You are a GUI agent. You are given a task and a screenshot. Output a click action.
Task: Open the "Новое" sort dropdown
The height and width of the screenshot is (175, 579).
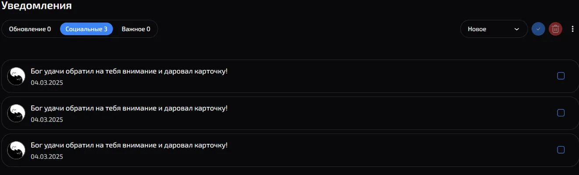pyautogui.click(x=494, y=29)
